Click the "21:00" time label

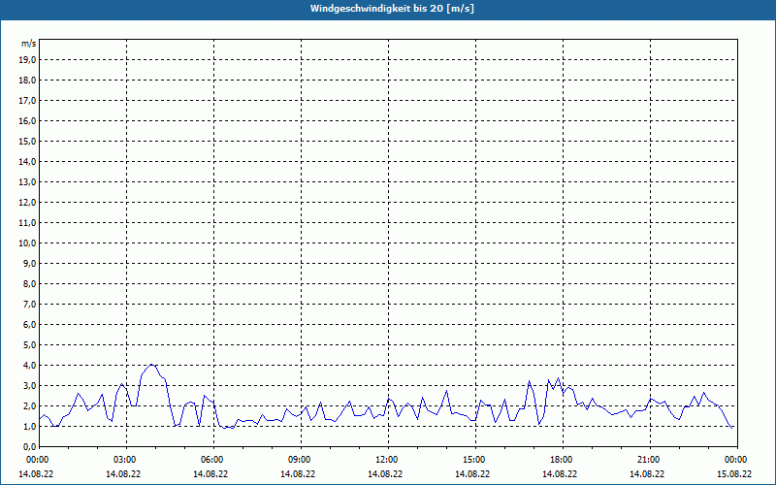click(x=649, y=460)
